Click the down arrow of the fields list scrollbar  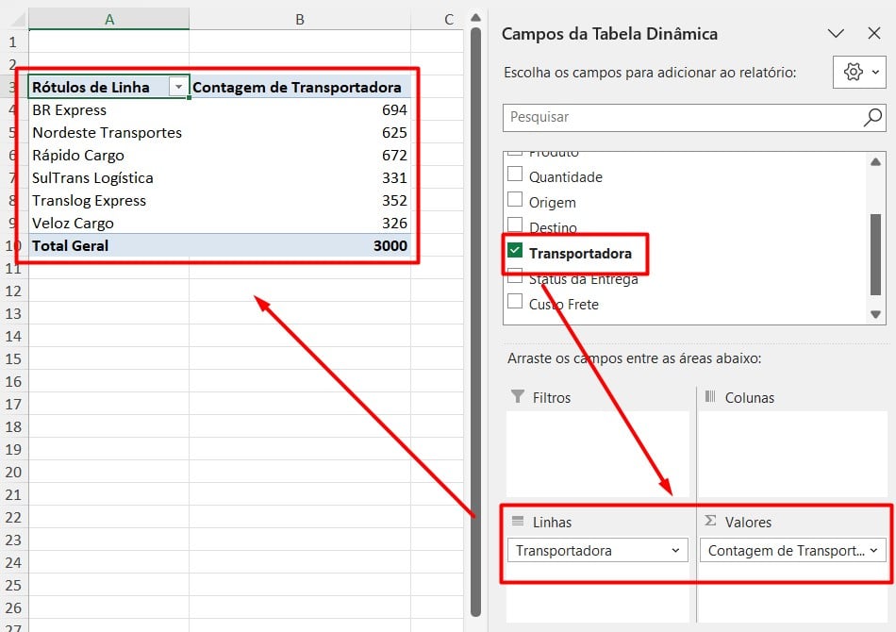(877, 313)
